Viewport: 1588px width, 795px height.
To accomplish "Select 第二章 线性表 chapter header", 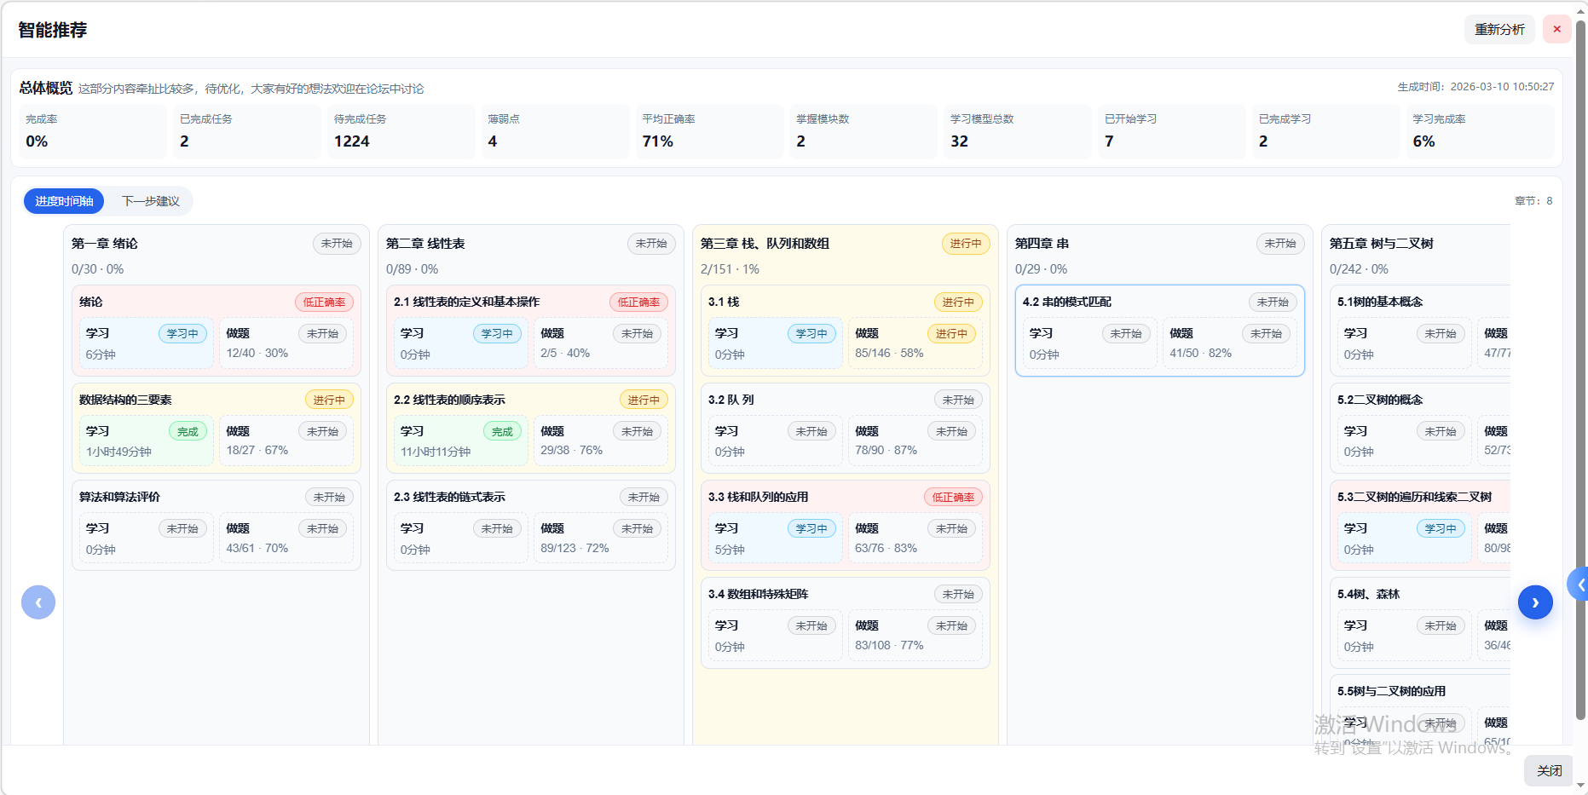I will (x=425, y=244).
